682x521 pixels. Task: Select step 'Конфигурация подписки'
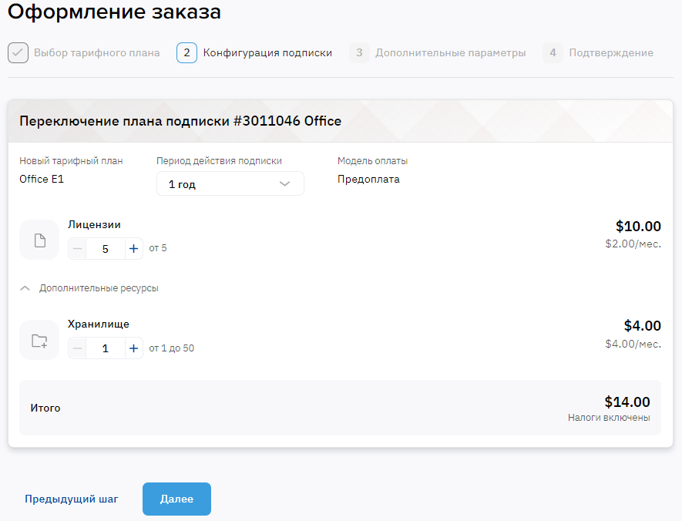[x=267, y=52]
